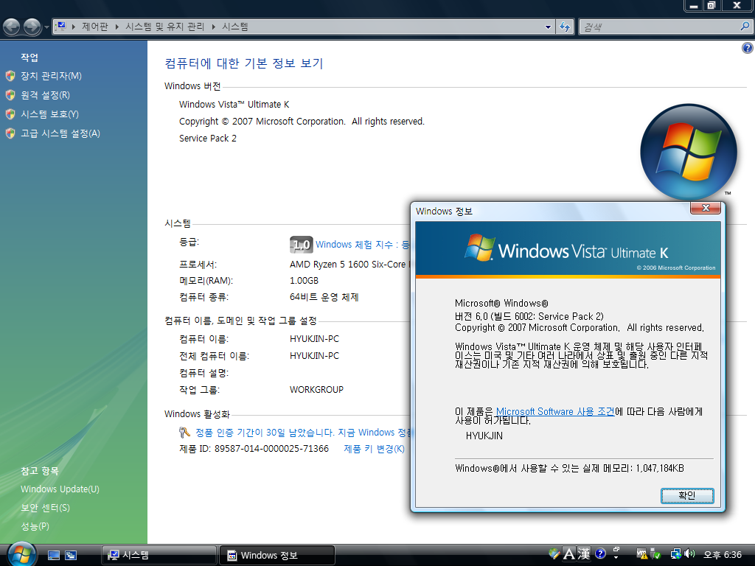Click the large Windows logo orb in System window

tap(689, 152)
